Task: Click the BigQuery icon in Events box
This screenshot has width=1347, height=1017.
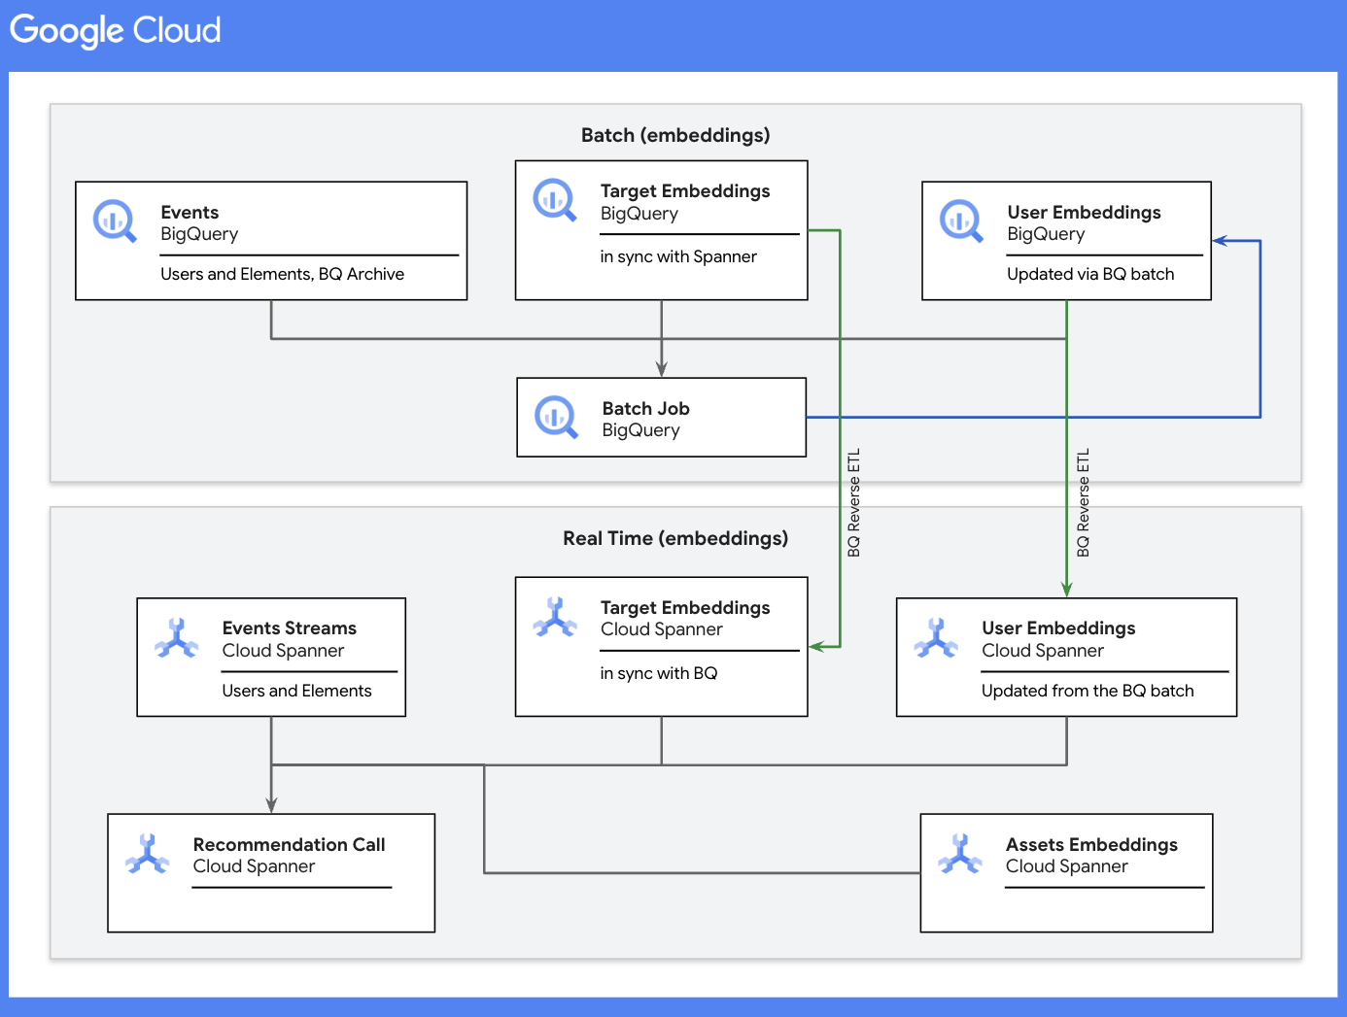Action: pos(115,221)
